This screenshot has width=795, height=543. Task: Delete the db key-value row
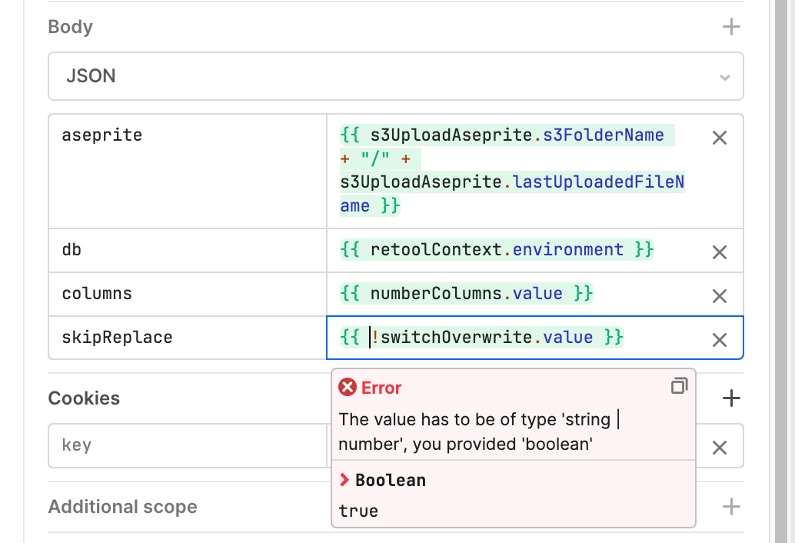[x=719, y=252]
